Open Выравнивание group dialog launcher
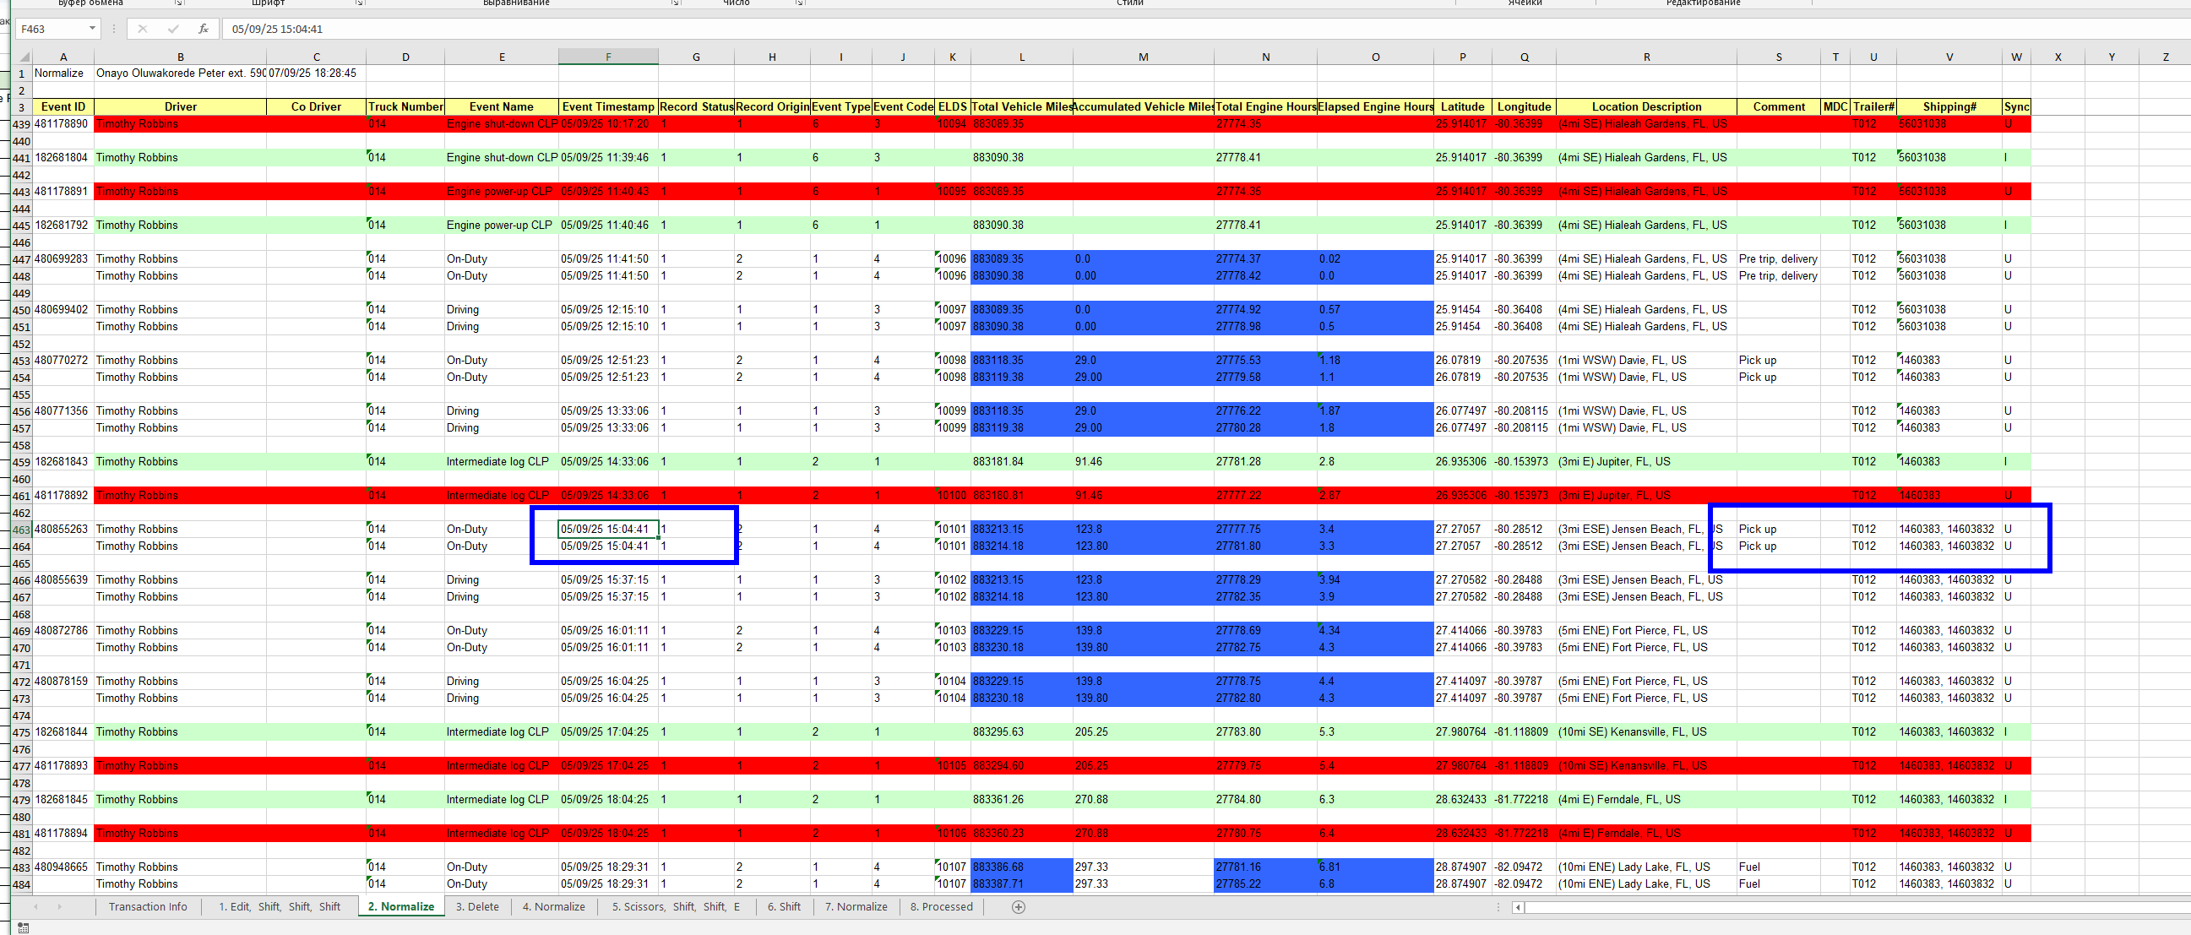This screenshot has width=2191, height=935. [676, 3]
